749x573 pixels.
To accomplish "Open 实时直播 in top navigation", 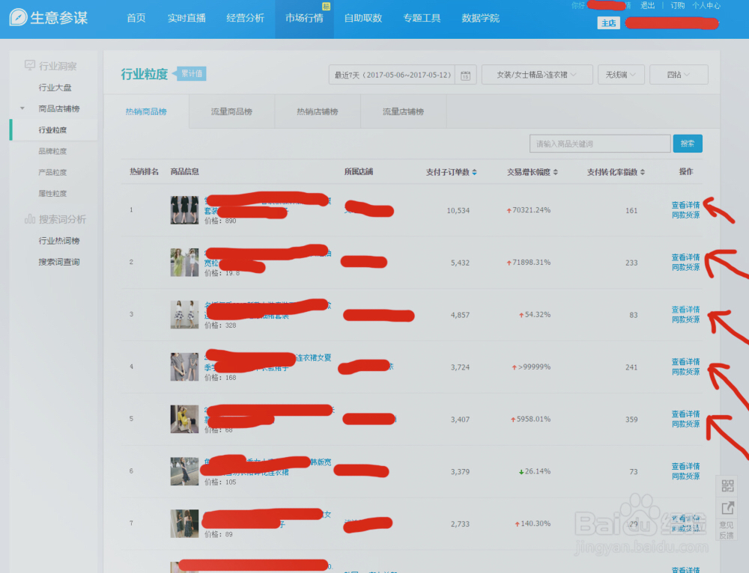I will coord(187,18).
